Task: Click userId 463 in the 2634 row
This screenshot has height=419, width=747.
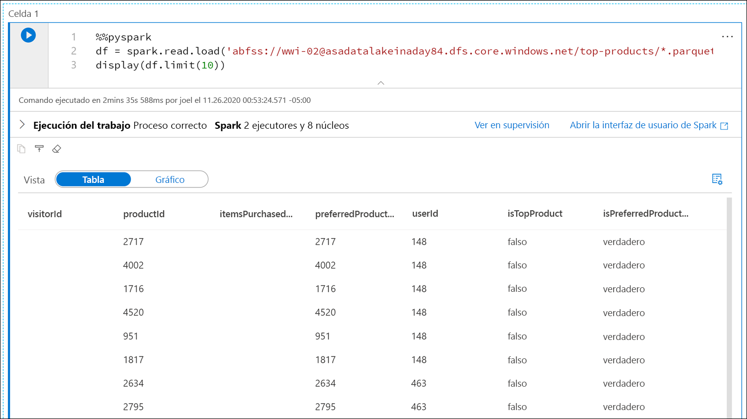Action: pyautogui.click(x=419, y=383)
